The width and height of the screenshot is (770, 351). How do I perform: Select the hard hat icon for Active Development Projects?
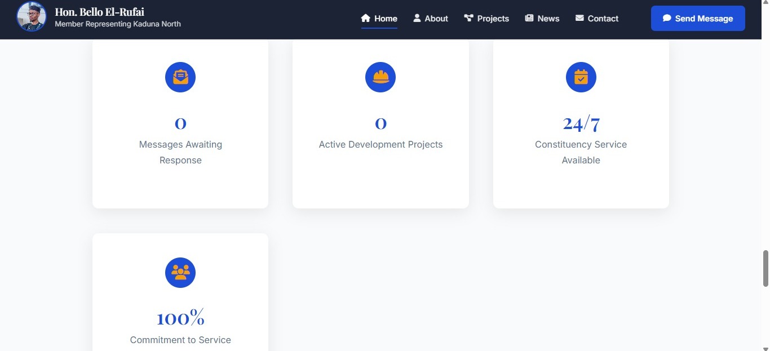(380, 77)
